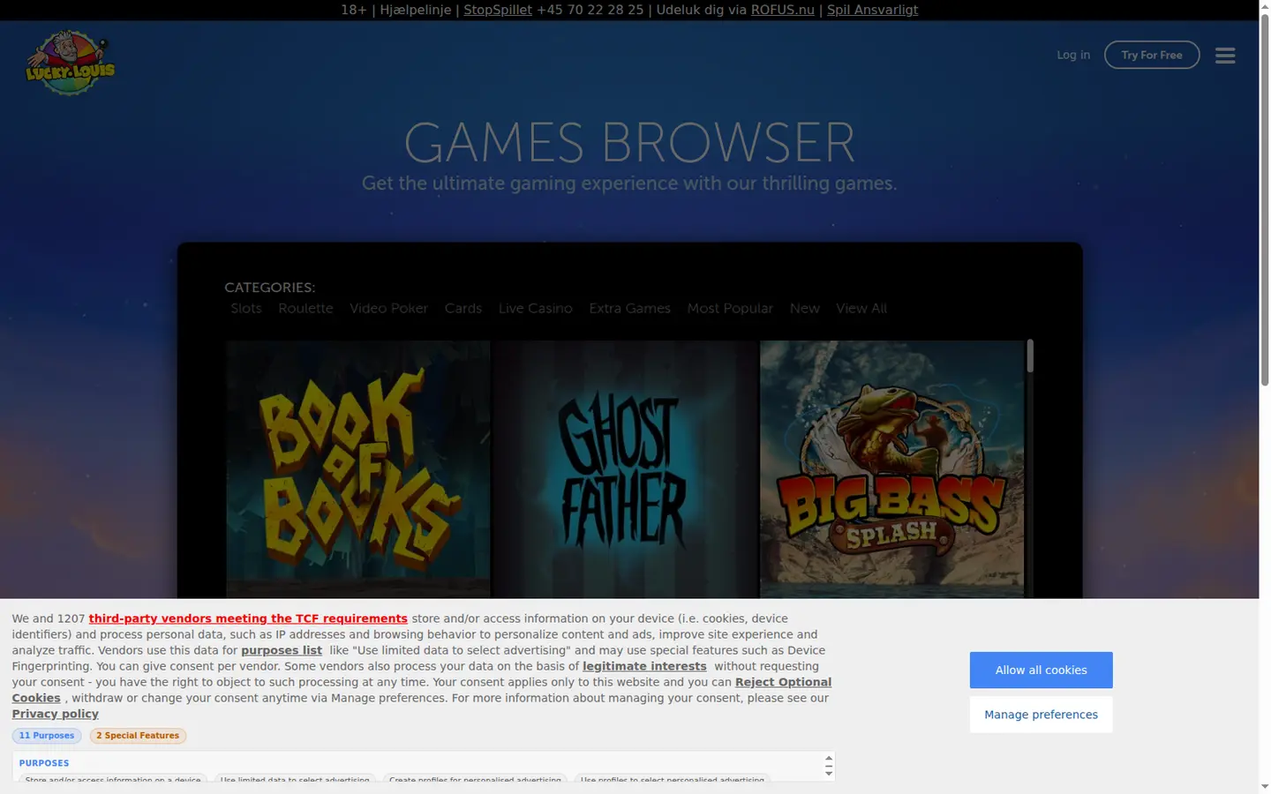Select the Roulette category
1271x794 pixels.
(x=305, y=309)
